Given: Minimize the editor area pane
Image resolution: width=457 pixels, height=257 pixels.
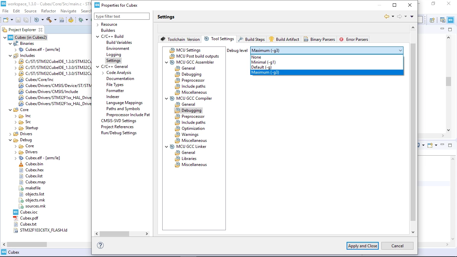Looking at the screenshot, I should [x=442, y=29].
